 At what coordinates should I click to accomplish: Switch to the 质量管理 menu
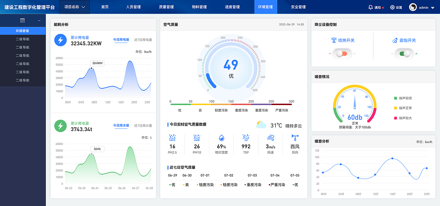point(165,7)
